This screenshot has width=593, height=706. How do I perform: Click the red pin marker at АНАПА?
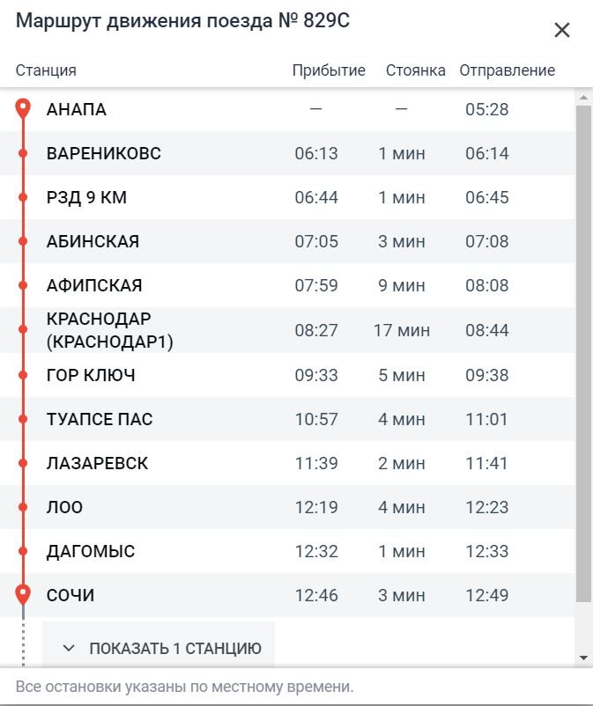(23, 108)
